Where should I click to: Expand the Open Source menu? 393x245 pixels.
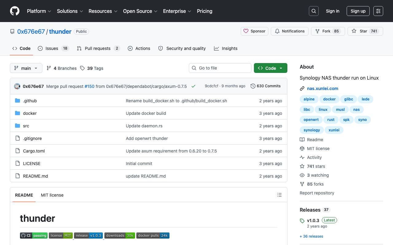point(140,11)
